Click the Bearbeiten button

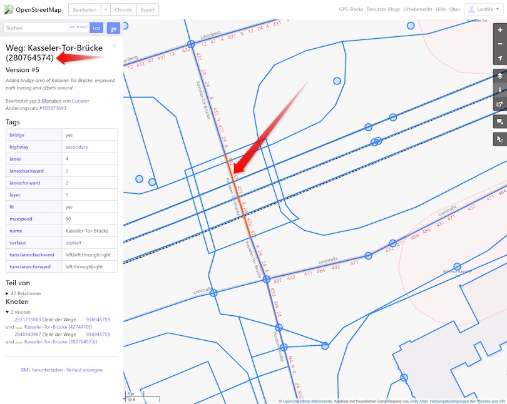coord(84,9)
